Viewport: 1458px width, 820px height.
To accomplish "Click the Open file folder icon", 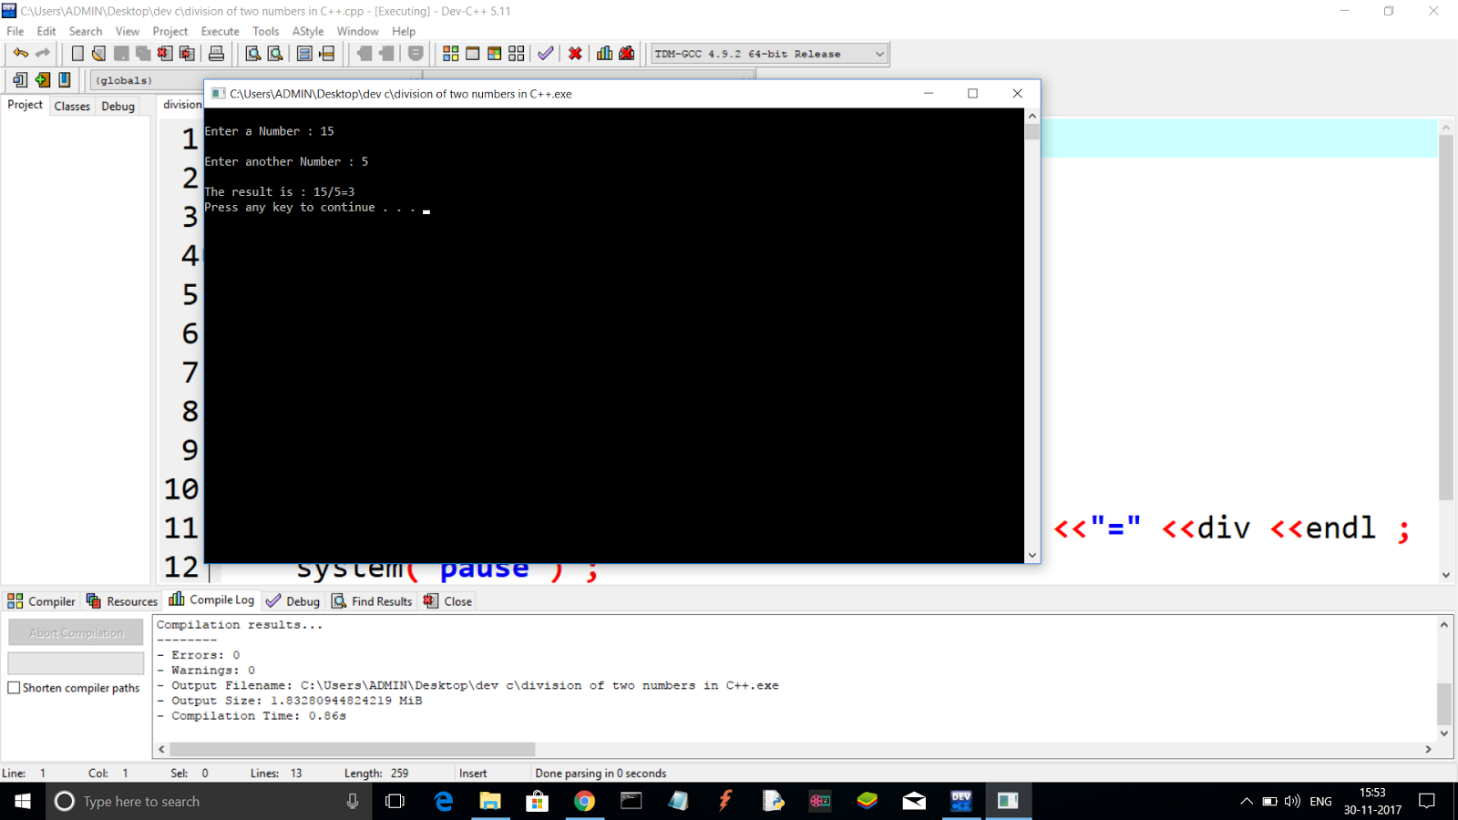I will pos(98,53).
